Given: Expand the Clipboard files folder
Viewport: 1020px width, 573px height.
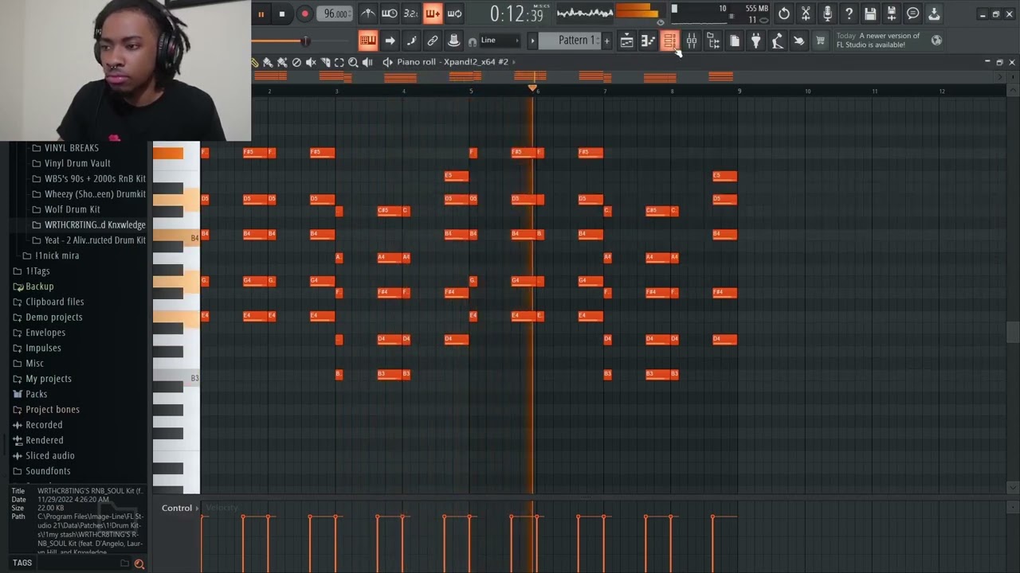Looking at the screenshot, I should pos(54,302).
